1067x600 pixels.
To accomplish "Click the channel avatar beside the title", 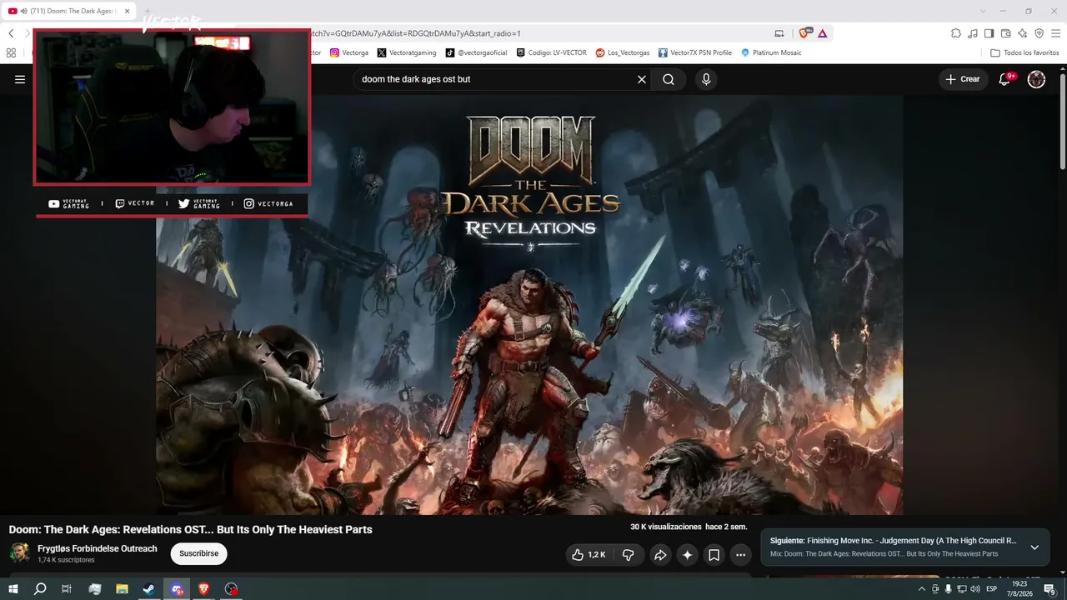I will [20, 552].
